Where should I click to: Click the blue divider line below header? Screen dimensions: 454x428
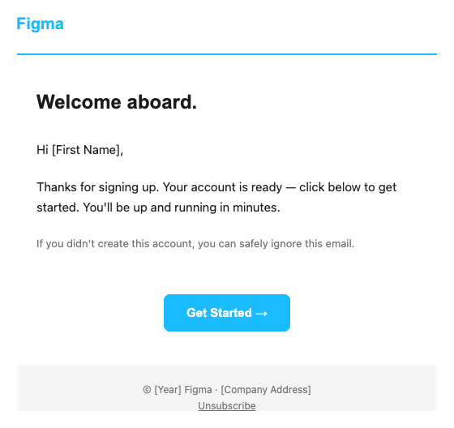pos(227,54)
